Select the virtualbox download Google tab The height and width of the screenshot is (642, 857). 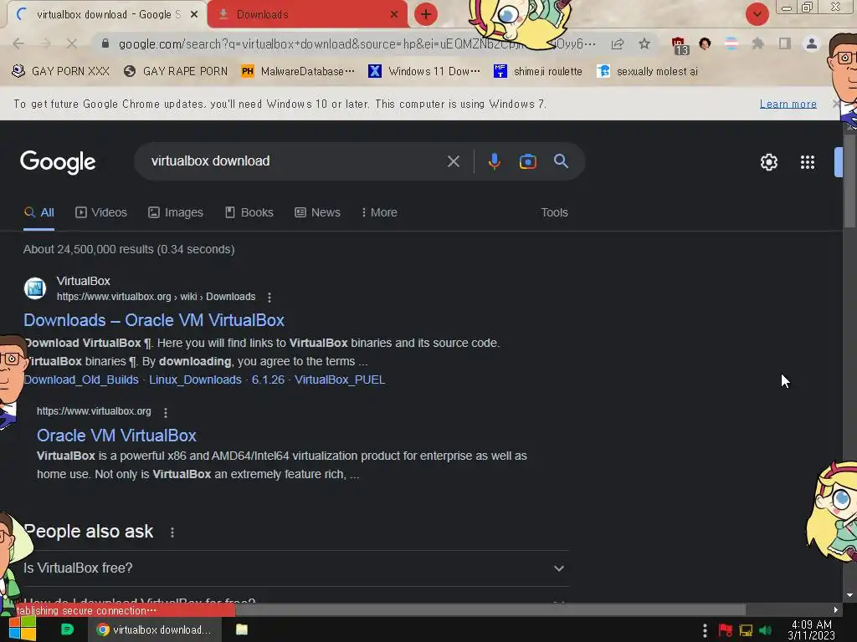click(106, 15)
